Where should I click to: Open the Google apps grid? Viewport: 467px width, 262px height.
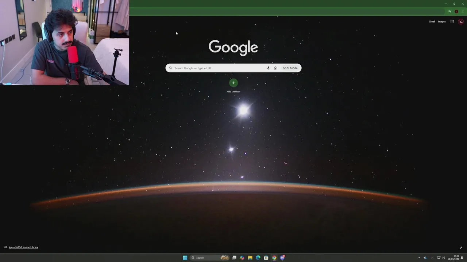coord(452,22)
